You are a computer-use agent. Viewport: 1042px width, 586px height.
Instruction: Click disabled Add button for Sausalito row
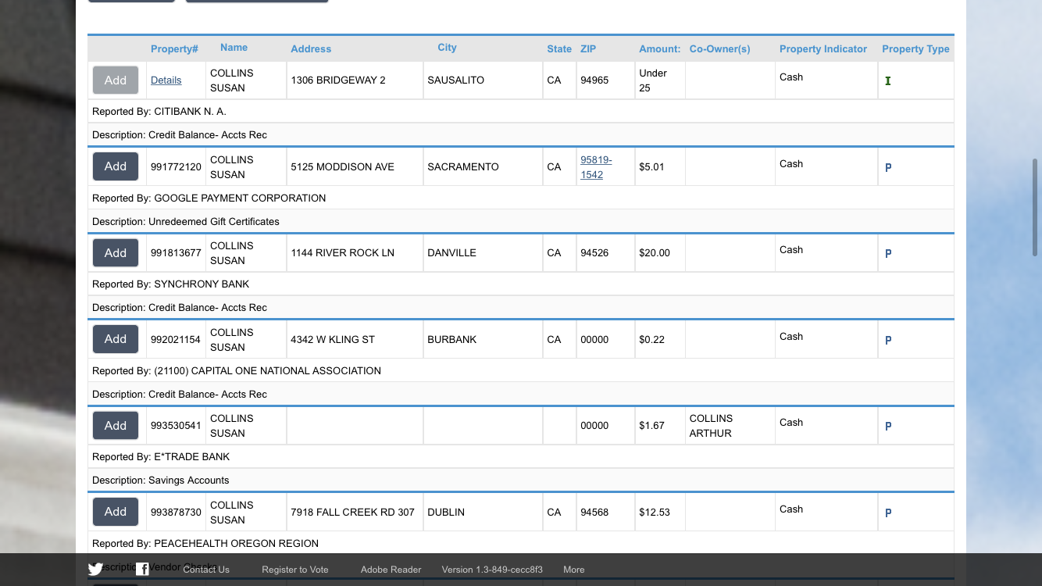tap(116, 80)
